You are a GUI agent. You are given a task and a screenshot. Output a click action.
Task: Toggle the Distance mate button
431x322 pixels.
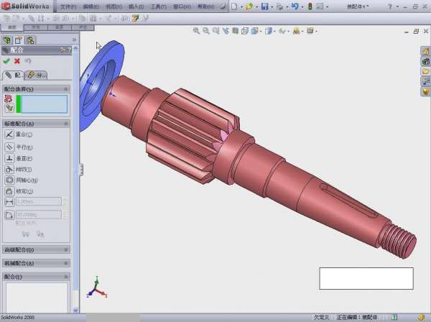pos(9,202)
